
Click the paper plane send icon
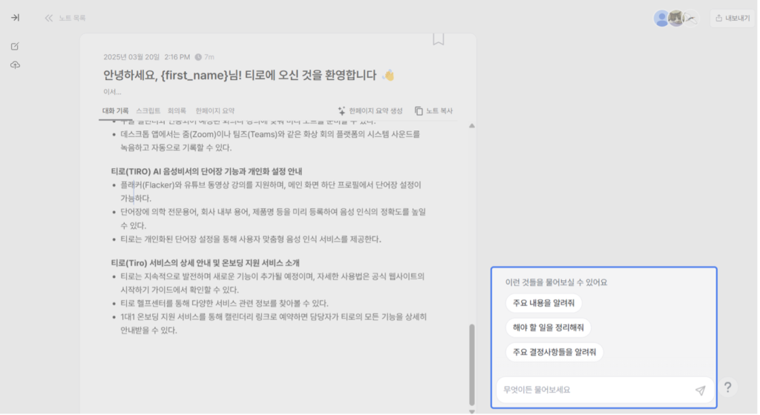[700, 390]
